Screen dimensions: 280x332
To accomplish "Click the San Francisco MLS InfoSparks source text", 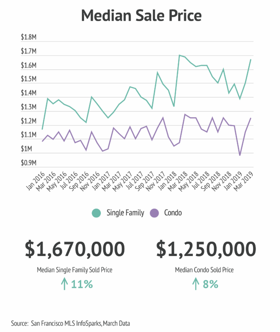I will pos(66,324).
